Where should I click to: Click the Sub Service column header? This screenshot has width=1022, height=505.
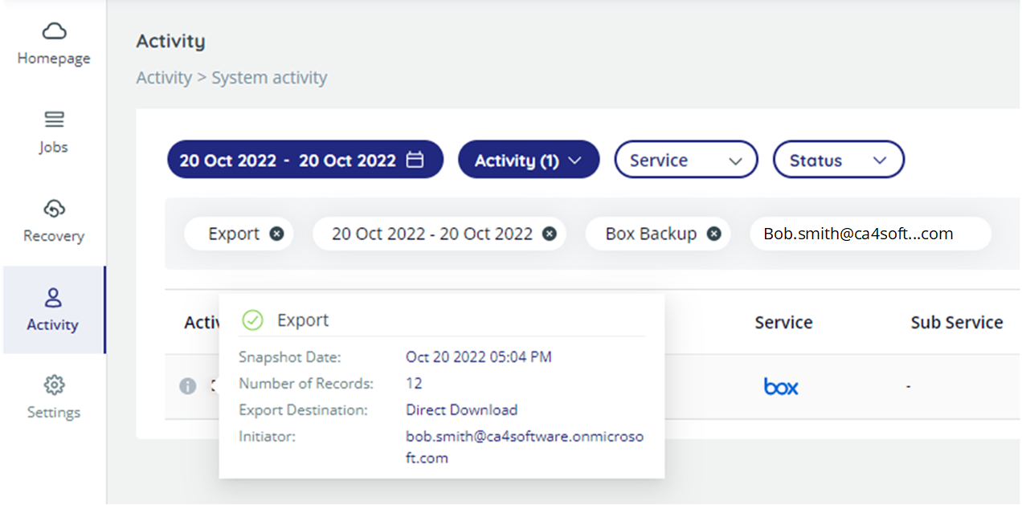pos(957,323)
